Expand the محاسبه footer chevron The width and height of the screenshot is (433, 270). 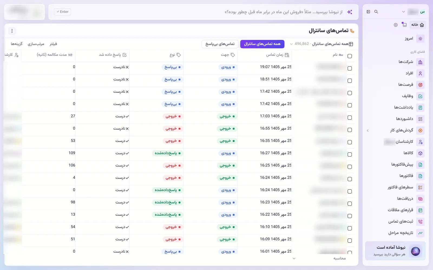tap(294, 259)
